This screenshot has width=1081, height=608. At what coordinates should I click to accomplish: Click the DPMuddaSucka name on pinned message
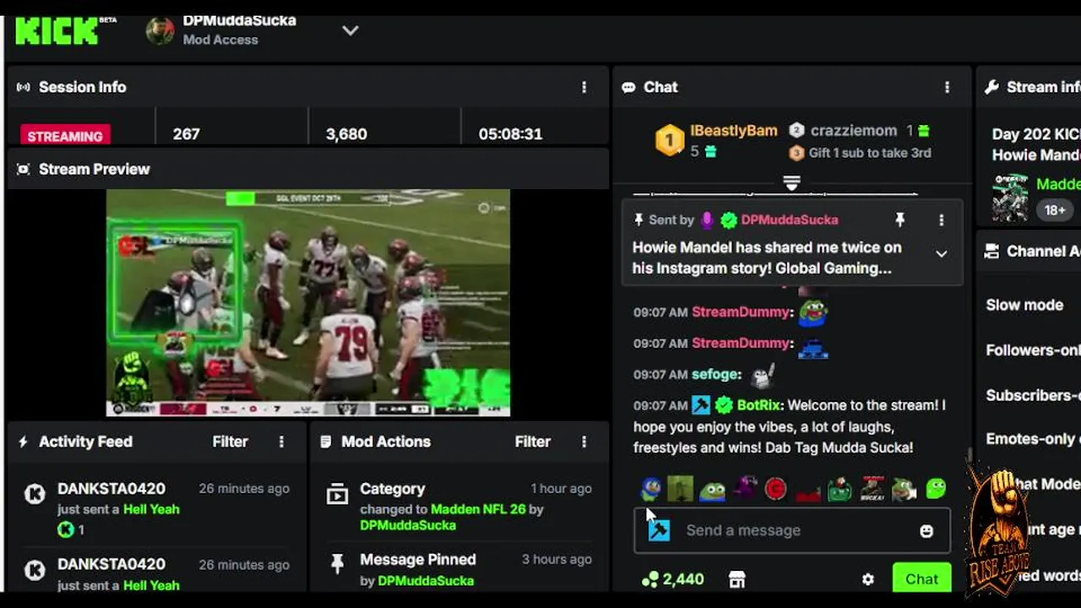click(x=790, y=220)
